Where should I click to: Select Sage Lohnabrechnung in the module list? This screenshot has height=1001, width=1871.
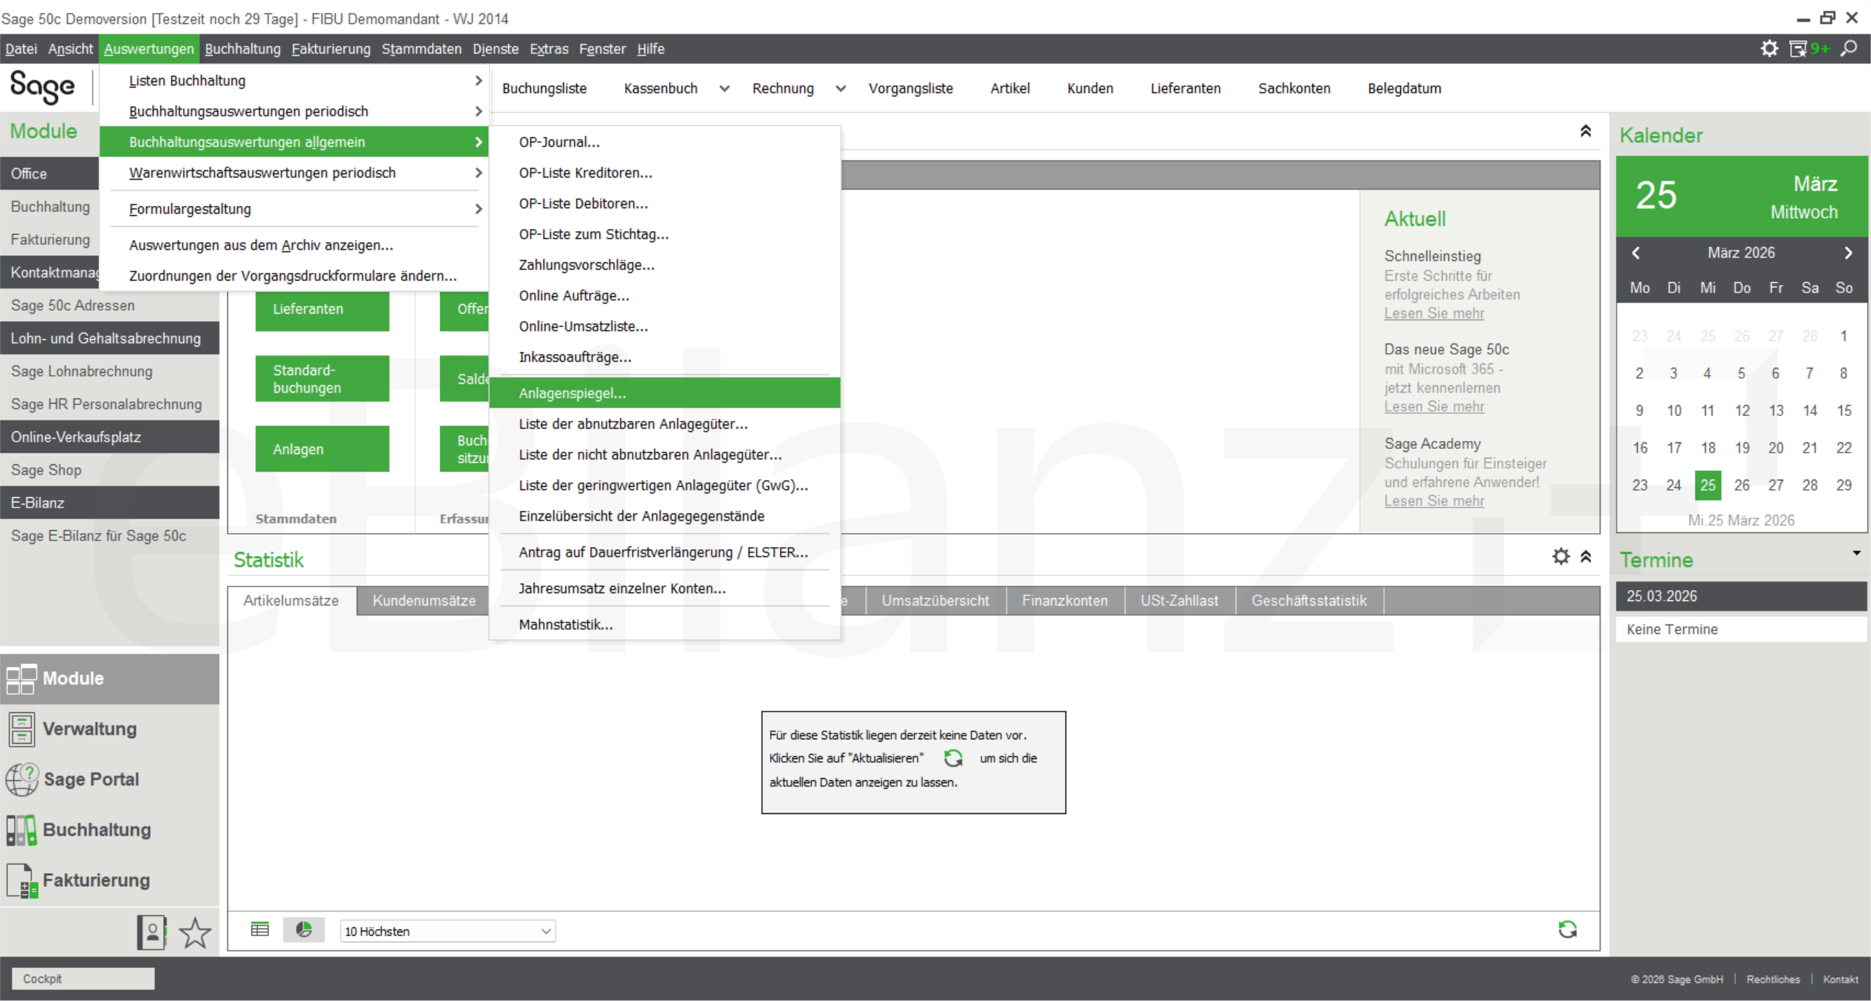click(110, 371)
